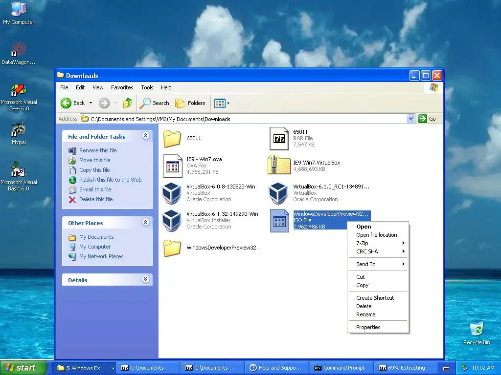Image resolution: width=501 pixels, height=375 pixels.
Task: Open the Help menu
Action: point(166,87)
